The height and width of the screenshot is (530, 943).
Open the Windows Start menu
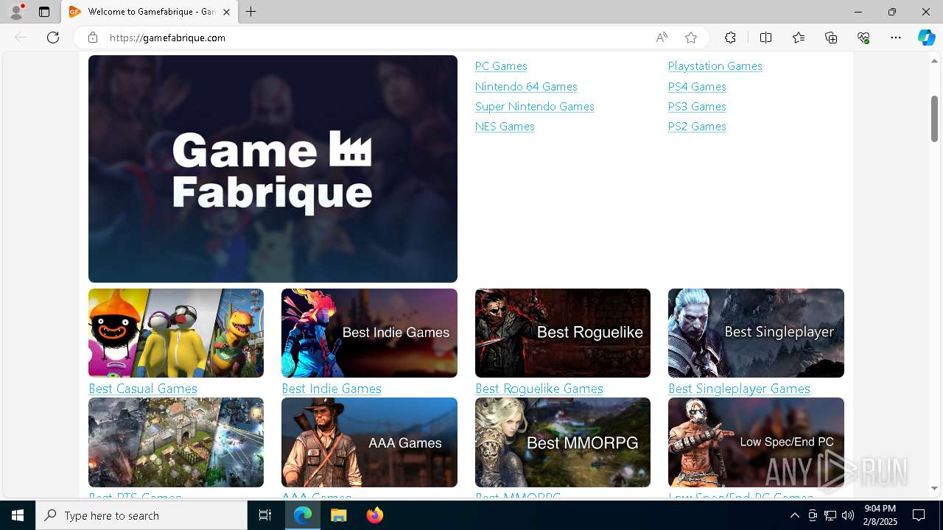18,515
